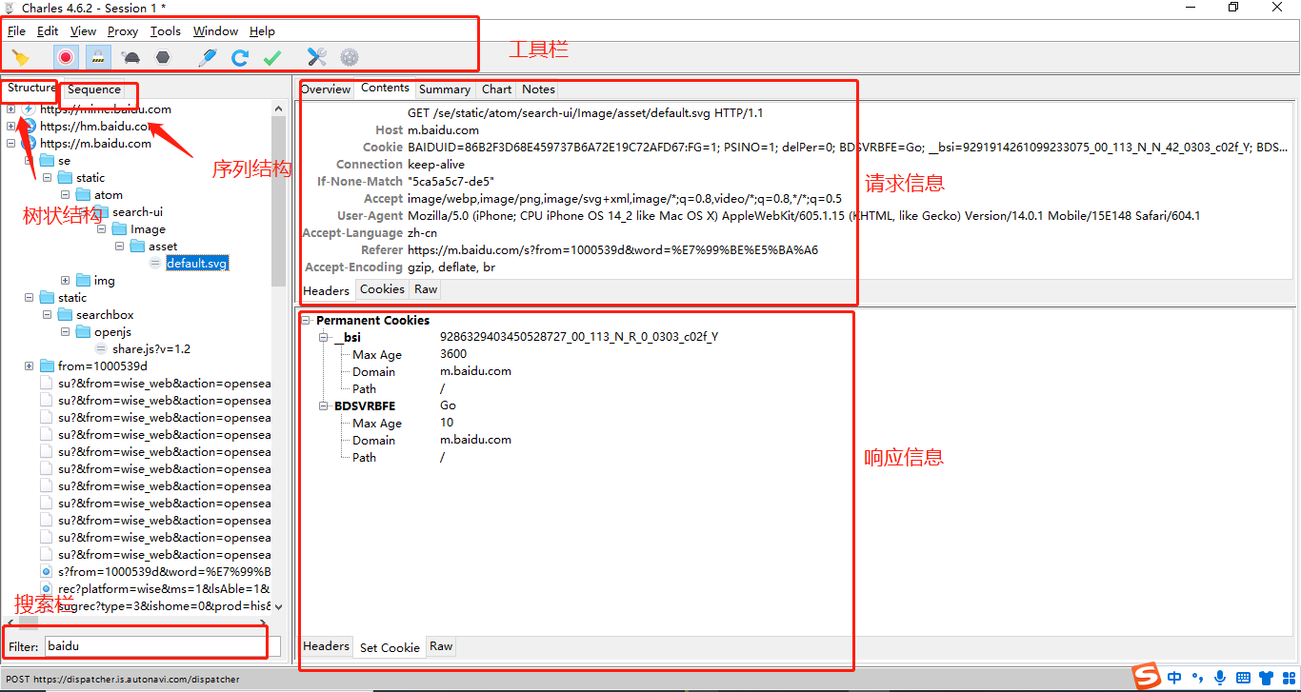This screenshot has width=1301, height=692.
Task: Open the Sogou skin shirt icon
Action: pos(1266,678)
